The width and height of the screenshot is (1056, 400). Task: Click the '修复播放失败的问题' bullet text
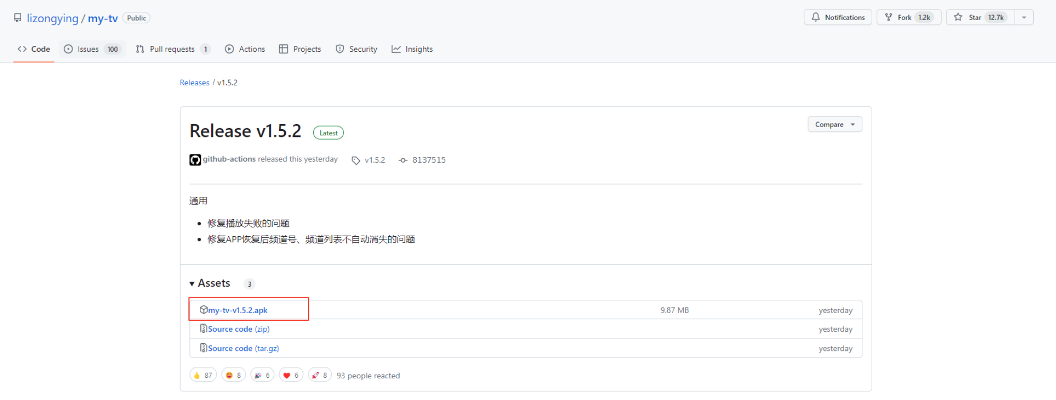(248, 223)
